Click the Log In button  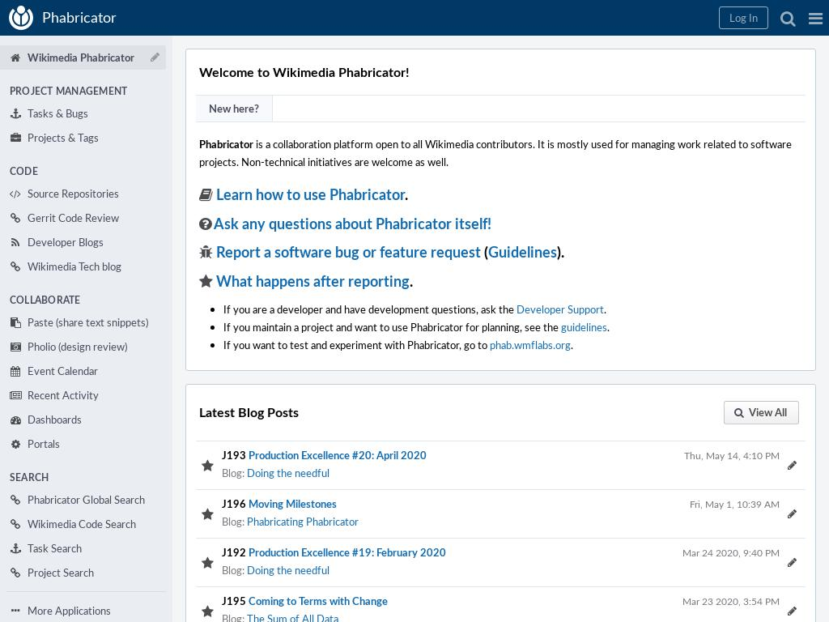tap(743, 18)
